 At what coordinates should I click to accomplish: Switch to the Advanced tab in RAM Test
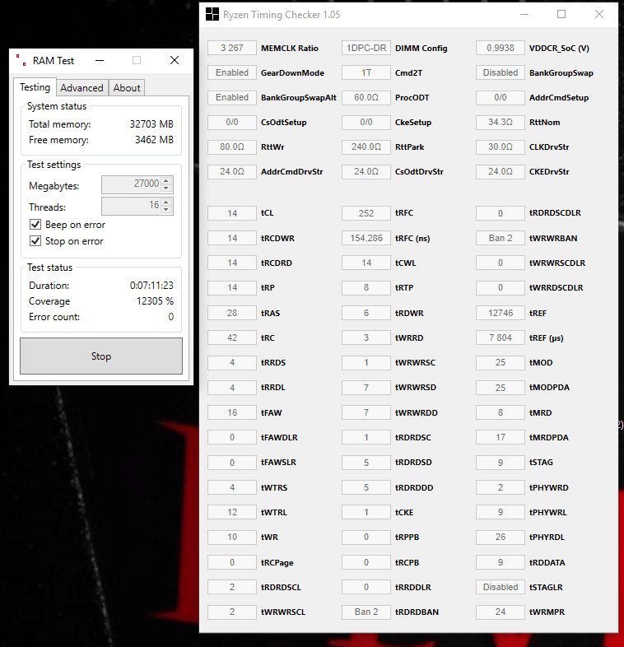tap(81, 88)
